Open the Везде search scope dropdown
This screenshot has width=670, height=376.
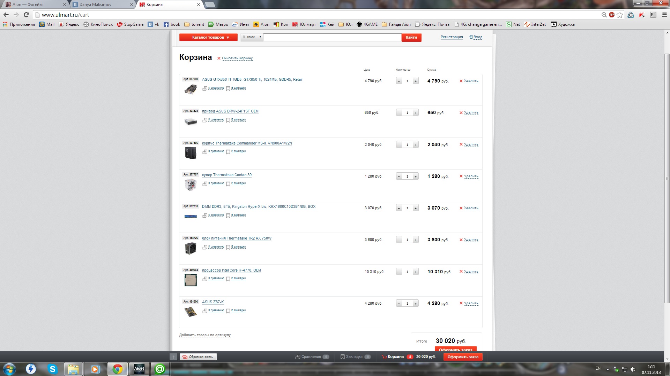(252, 37)
